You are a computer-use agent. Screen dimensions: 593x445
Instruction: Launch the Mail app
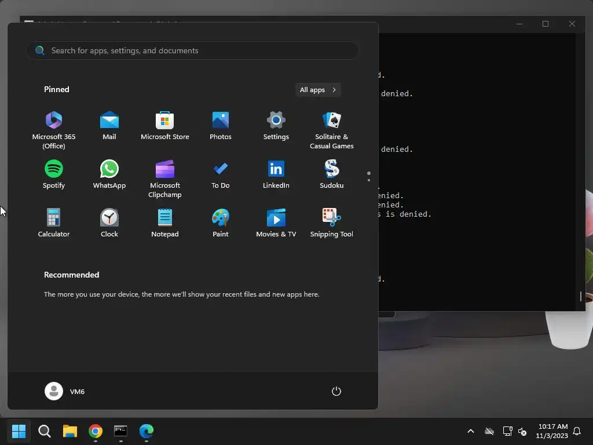point(109,125)
